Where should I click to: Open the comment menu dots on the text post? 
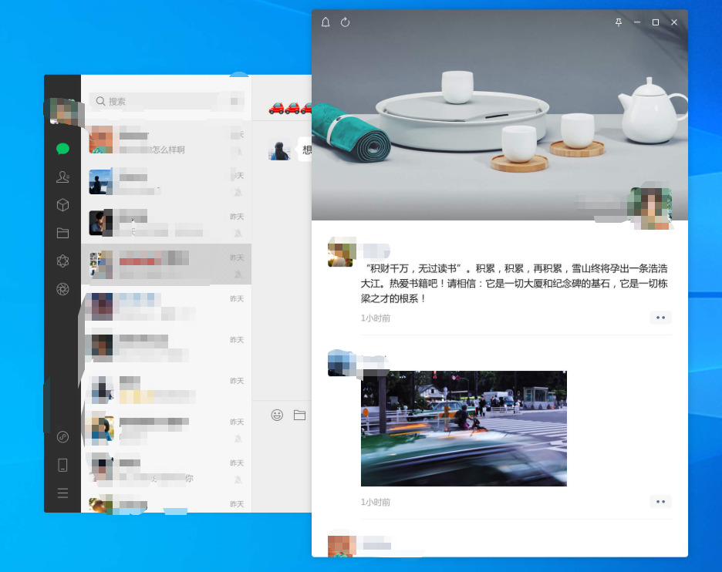[660, 318]
